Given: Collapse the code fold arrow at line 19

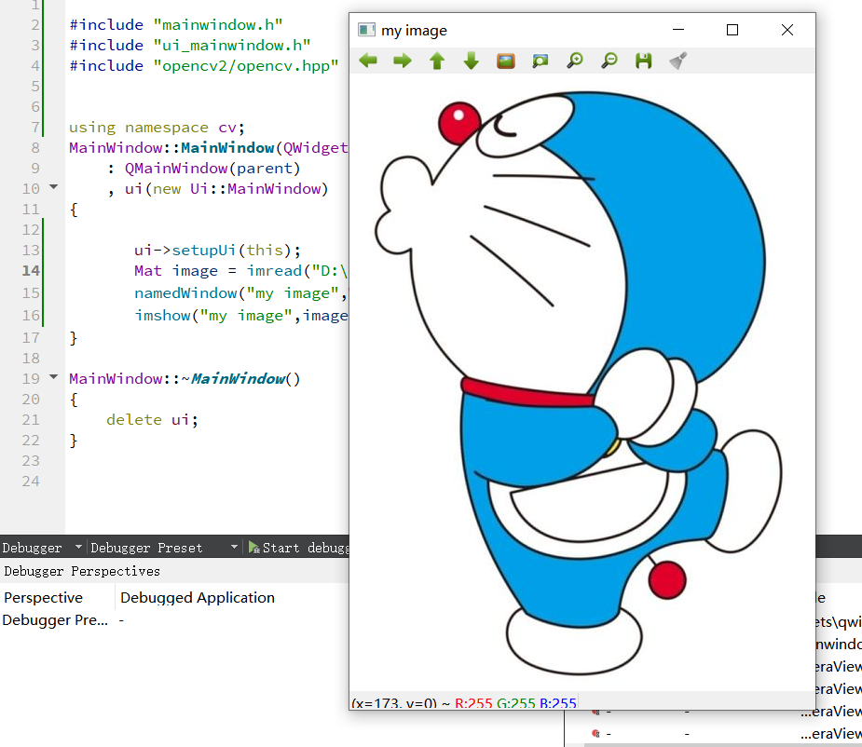Looking at the screenshot, I should (x=53, y=377).
